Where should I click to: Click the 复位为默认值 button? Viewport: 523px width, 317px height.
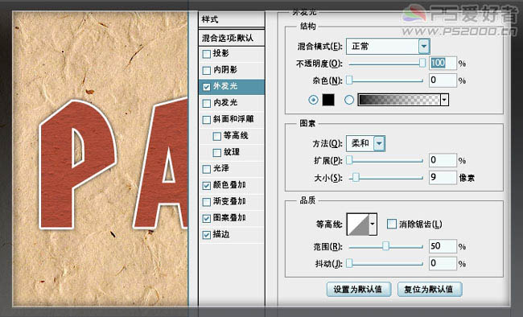[430, 290]
